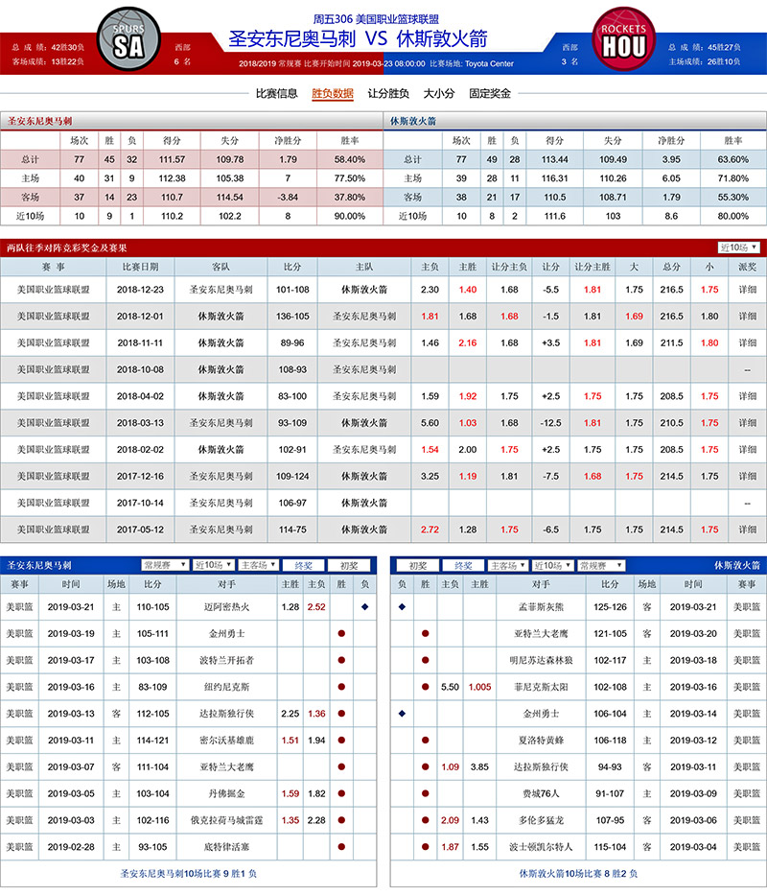
Task: Open 详细 link for 2017-05-12 match
Action: click(748, 530)
